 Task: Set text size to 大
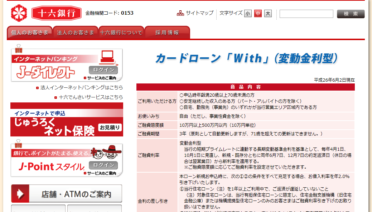pos(268,14)
